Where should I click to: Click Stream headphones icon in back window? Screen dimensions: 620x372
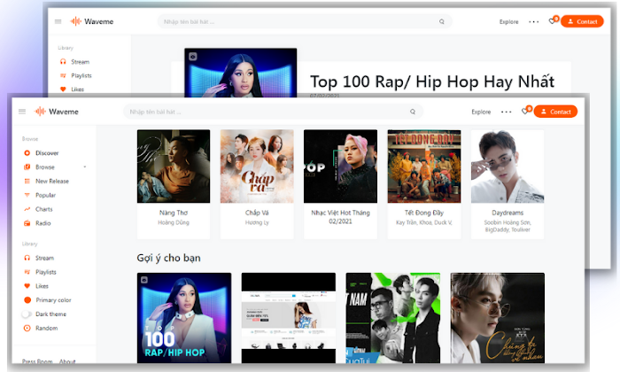click(x=63, y=62)
